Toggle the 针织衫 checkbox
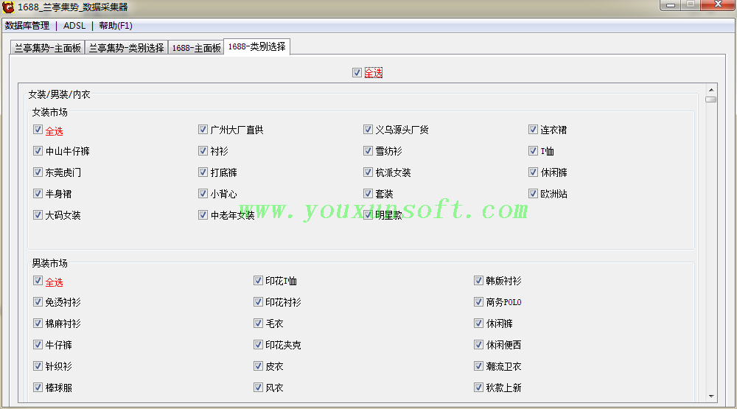 [x=38, y=366]
